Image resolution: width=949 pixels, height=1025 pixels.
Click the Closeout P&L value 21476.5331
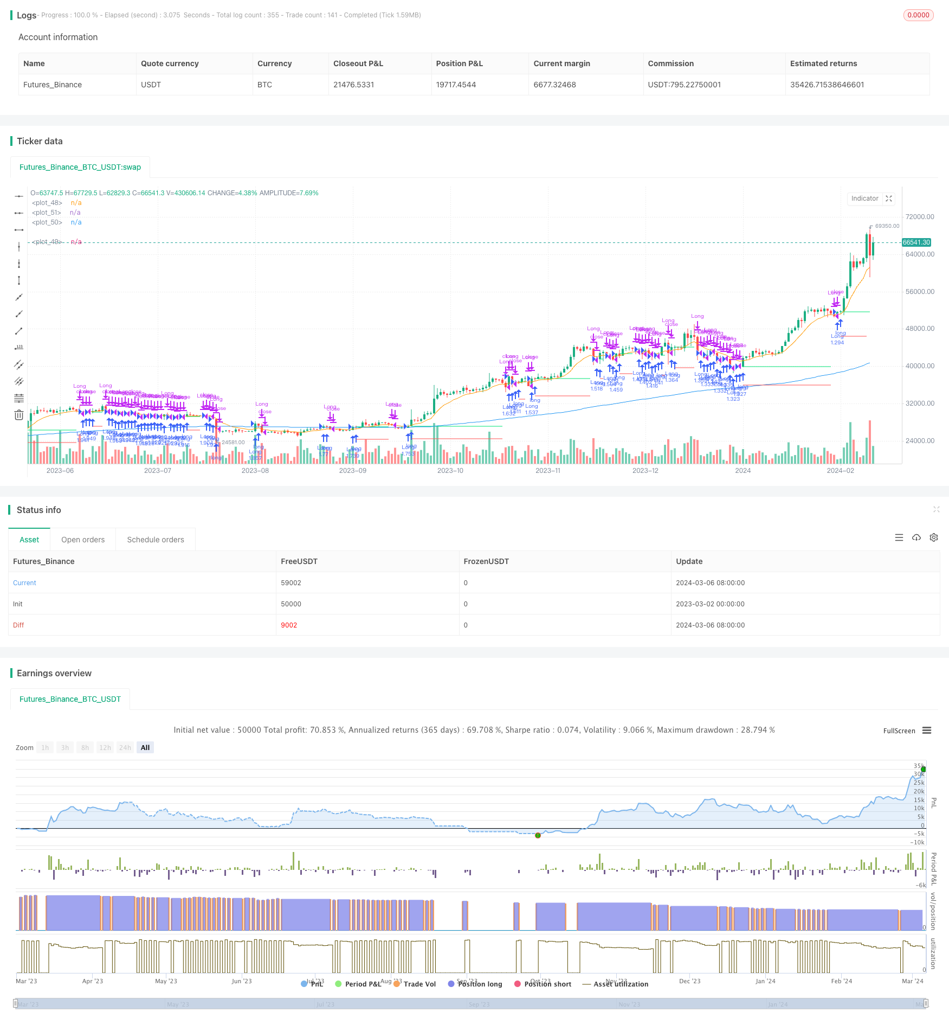click(x=353, y=85)
